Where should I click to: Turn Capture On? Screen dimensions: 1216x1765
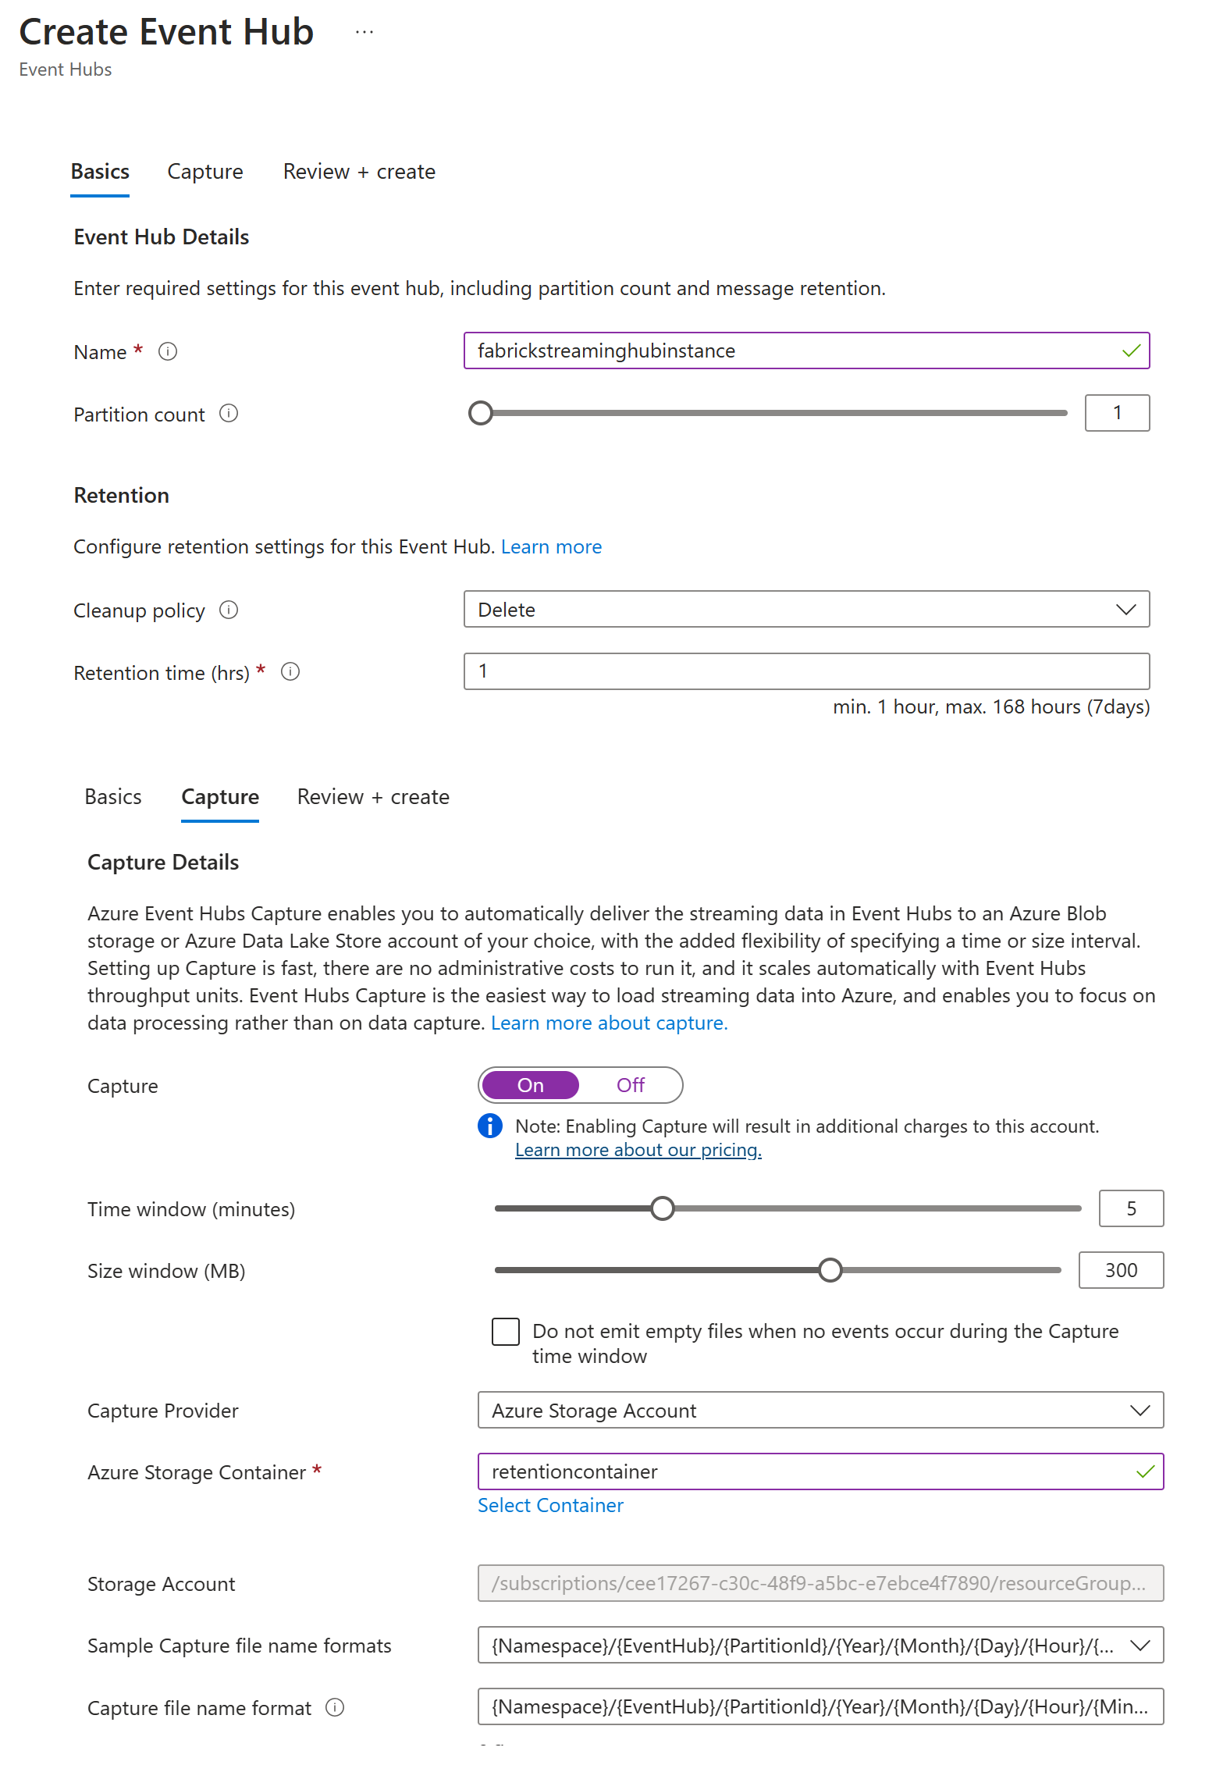coord(531,1085)
